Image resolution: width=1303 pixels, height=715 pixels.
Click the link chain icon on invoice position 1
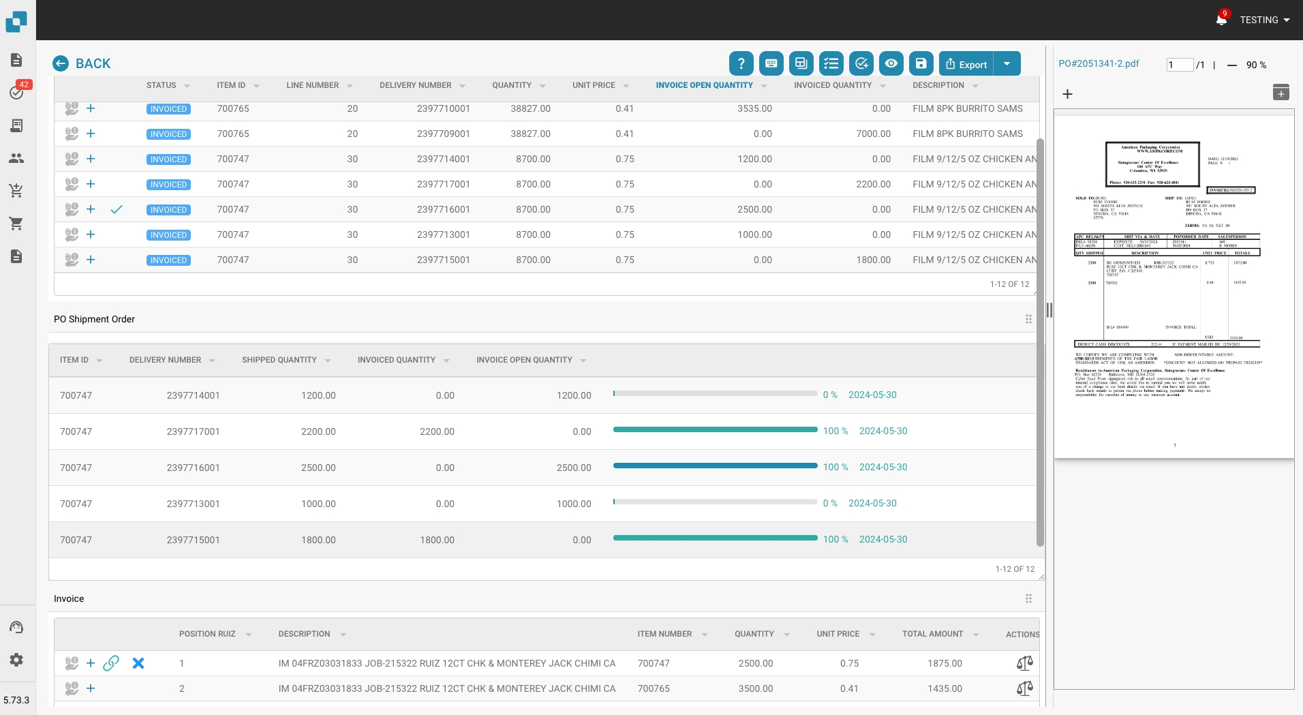111,663
